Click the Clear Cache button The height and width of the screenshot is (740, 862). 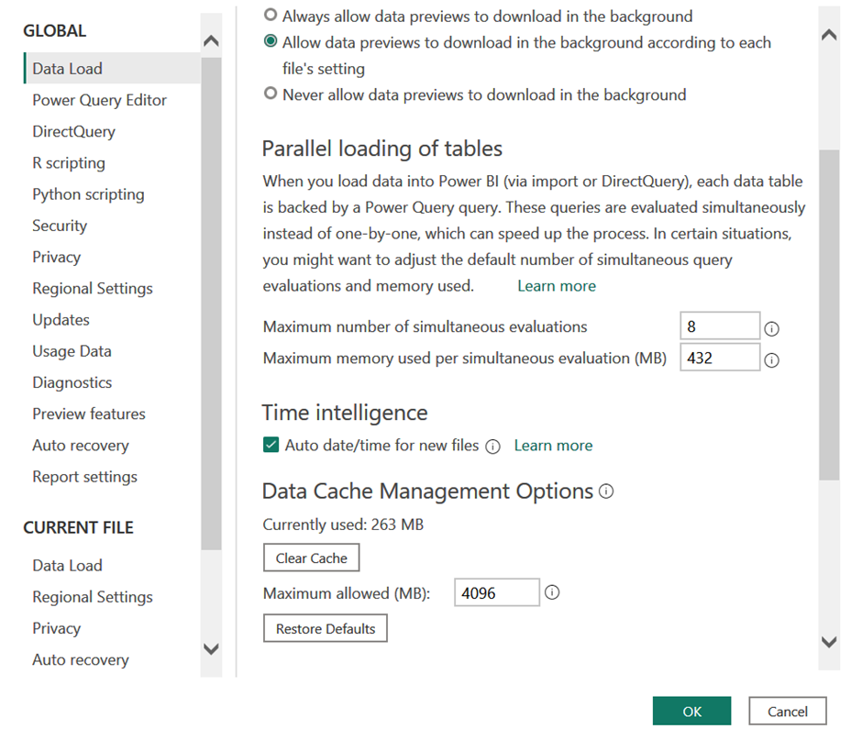tap(311, 558)
